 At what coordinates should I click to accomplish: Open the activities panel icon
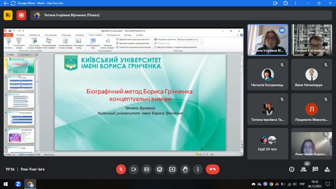pyautogui.click(x=327, y=169)
